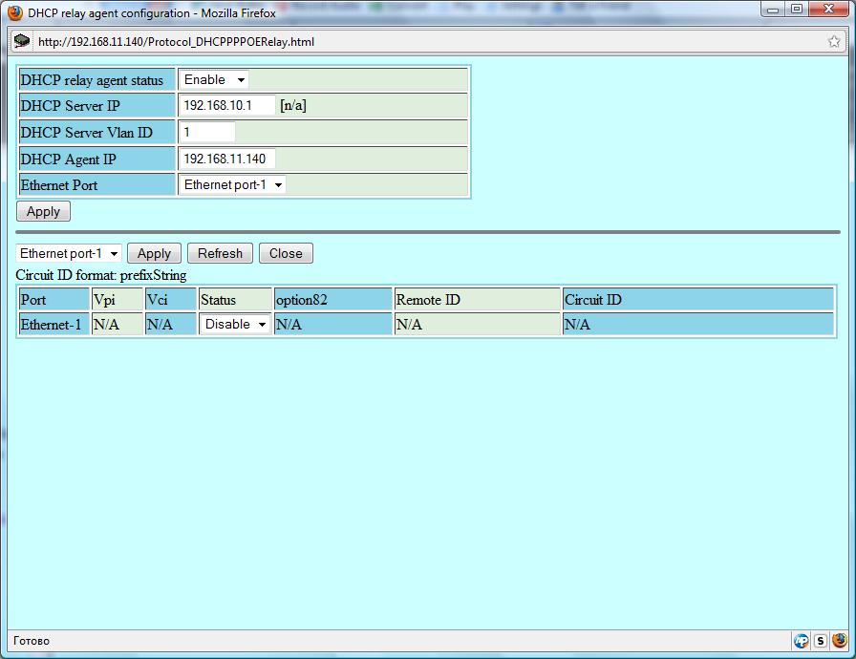Click the NoScript 'S' icon in status bar

(820, 641)
